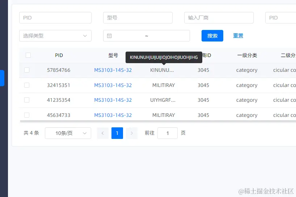Screen dimensions: 296x197
Task: Click PID value 41235354
Action: 59,100
